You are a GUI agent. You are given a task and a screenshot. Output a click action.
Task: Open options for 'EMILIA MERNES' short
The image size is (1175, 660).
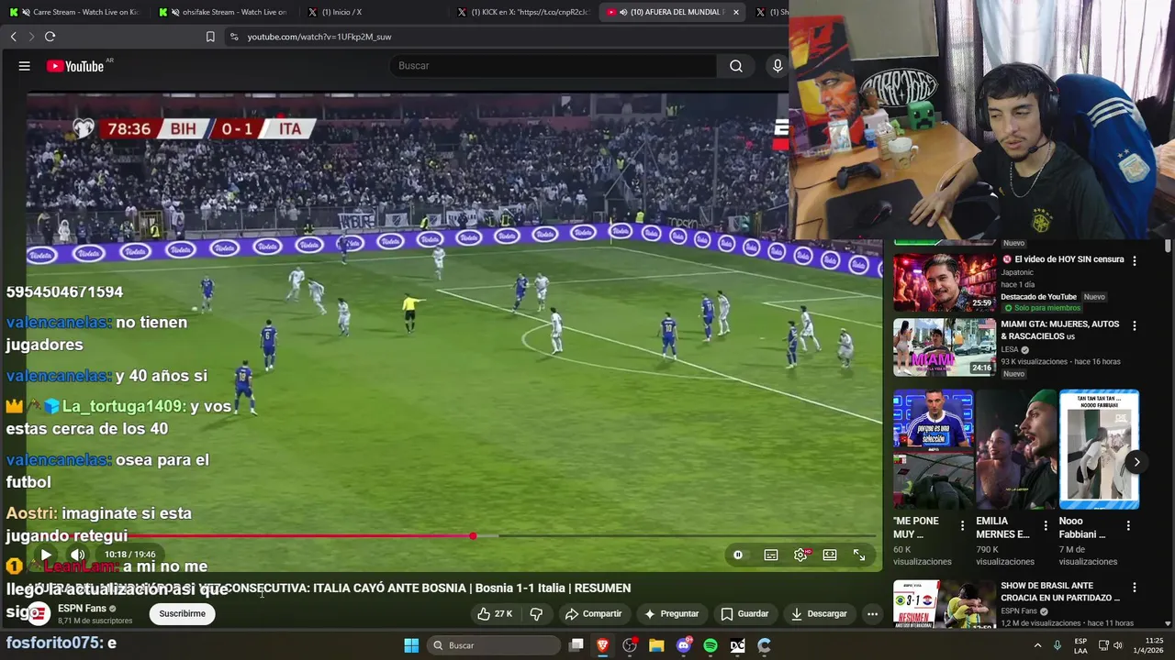[x=1045, y=525]
